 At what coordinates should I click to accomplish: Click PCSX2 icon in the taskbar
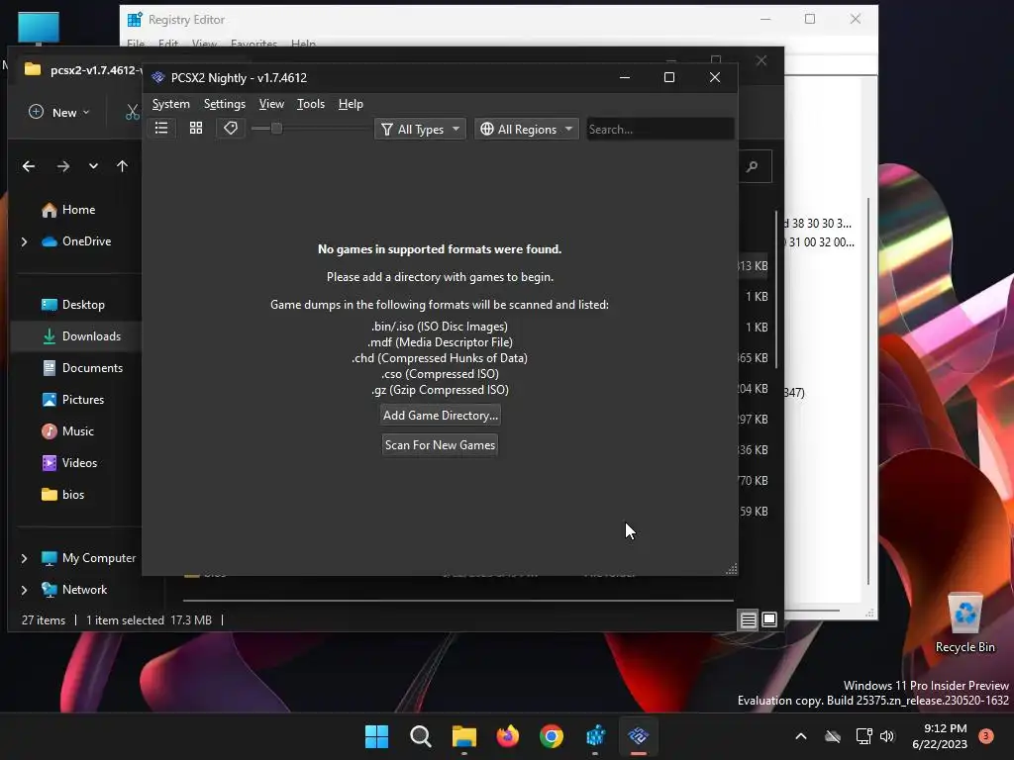[639, 736]
